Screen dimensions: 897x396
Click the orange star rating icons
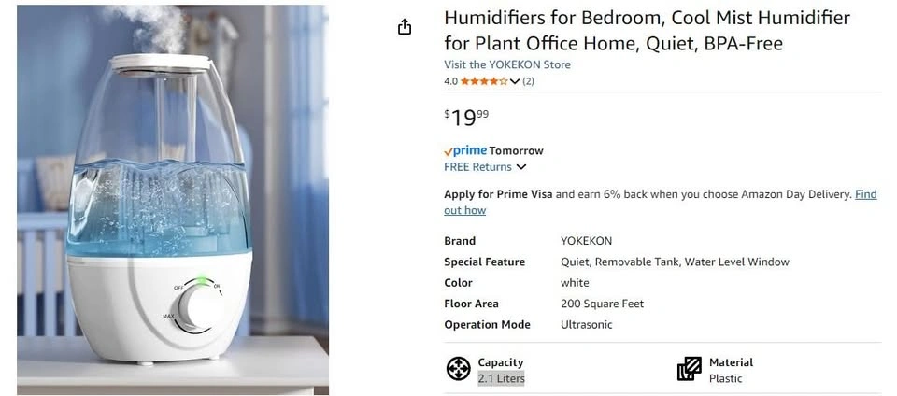click(484, 81)
